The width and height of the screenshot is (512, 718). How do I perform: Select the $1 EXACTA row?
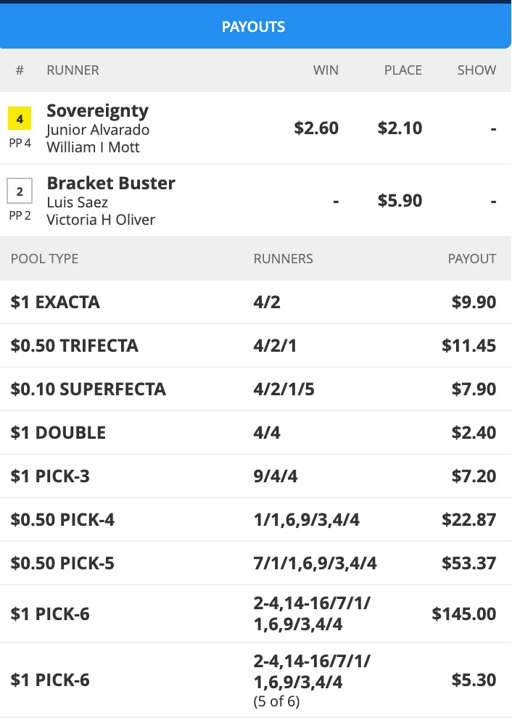coord(256,302)
